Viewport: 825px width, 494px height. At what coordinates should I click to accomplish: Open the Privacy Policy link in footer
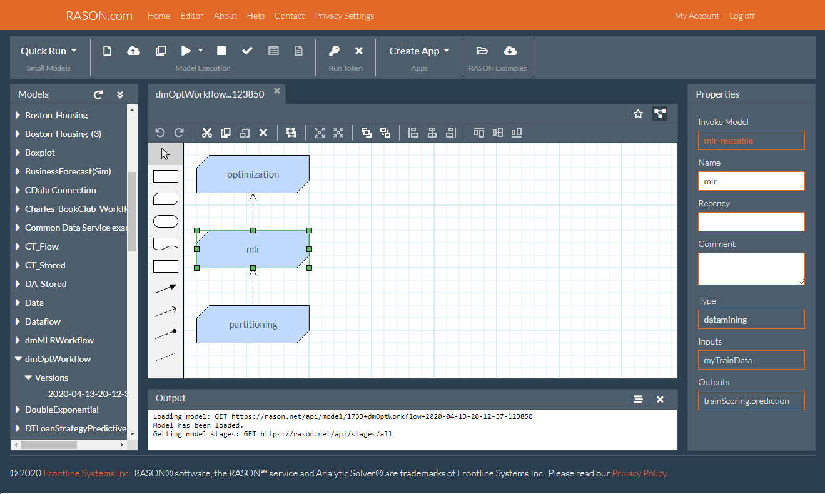pos(639,473)
